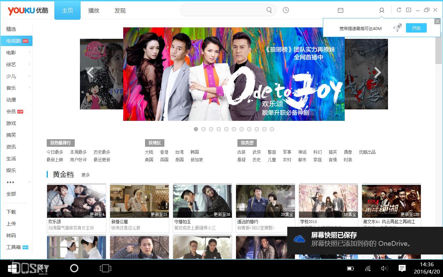This screenshot has width=443, height=277.
Task: Expand the 电影 category sidebar item
Action: pyautogui.click(x=10, y=53)
